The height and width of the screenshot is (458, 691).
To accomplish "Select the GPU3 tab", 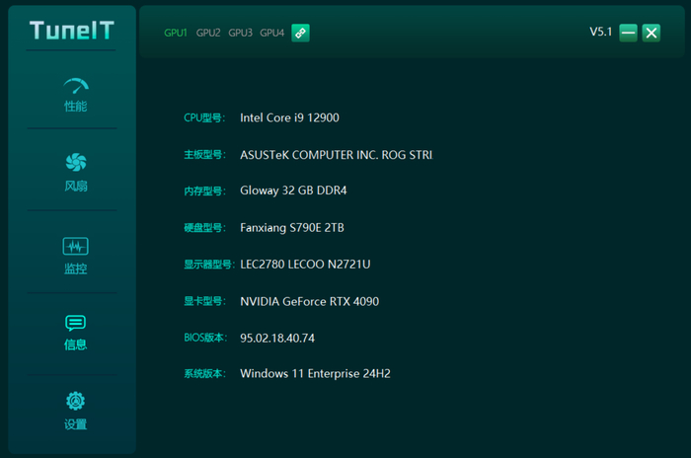I will (x=241, y=33).
